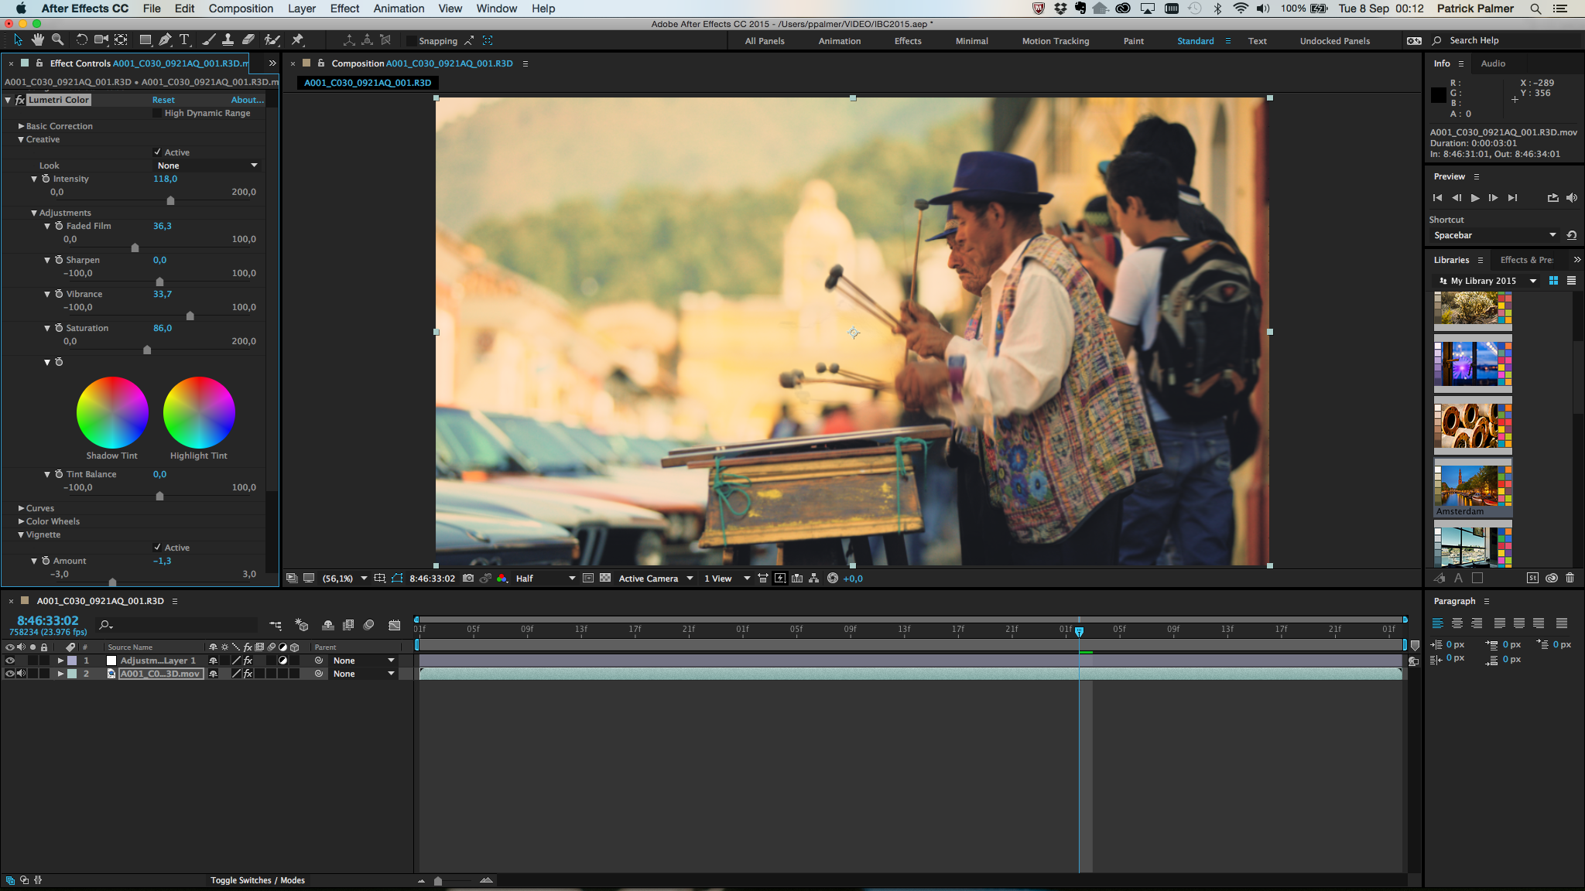Select the Pen tool
This screenshot has height=891, width=1585.
165,39
